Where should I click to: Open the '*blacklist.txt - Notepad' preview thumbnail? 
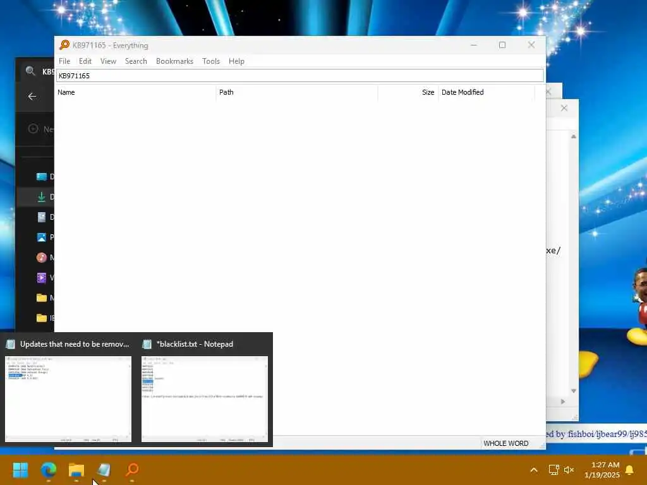[205, 399]
